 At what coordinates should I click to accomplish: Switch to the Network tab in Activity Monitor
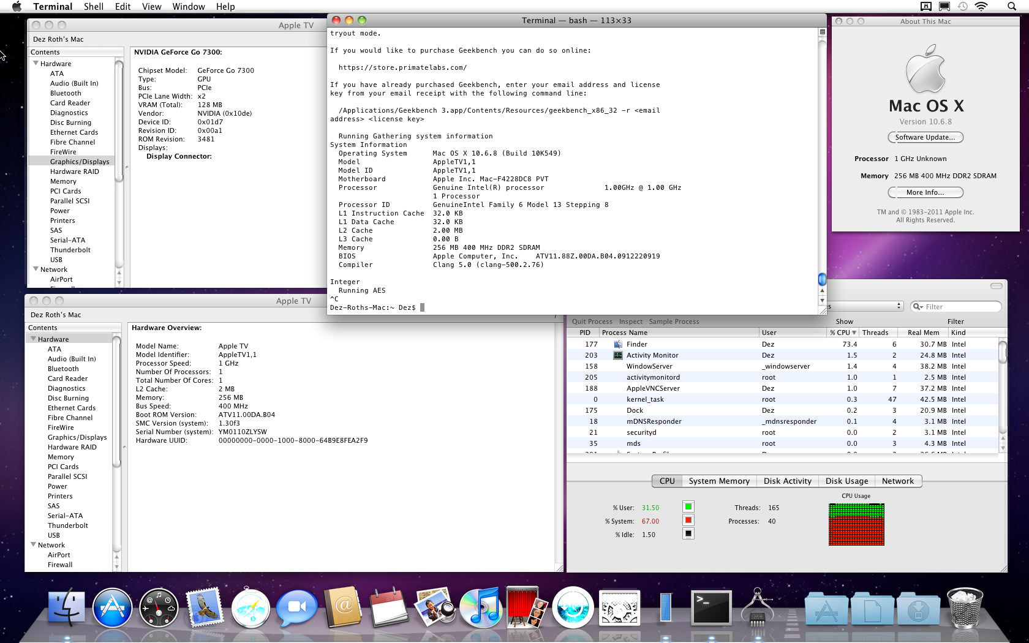pyautogui.click(x=898, y=481)
